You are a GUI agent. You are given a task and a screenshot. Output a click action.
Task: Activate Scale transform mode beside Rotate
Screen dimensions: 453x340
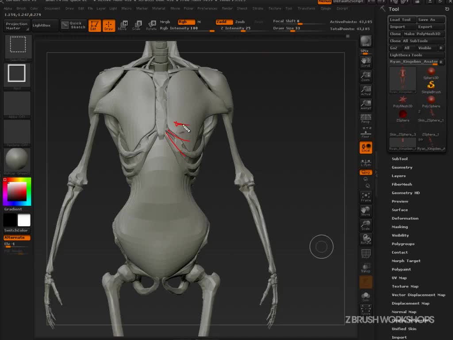[137, 25]
